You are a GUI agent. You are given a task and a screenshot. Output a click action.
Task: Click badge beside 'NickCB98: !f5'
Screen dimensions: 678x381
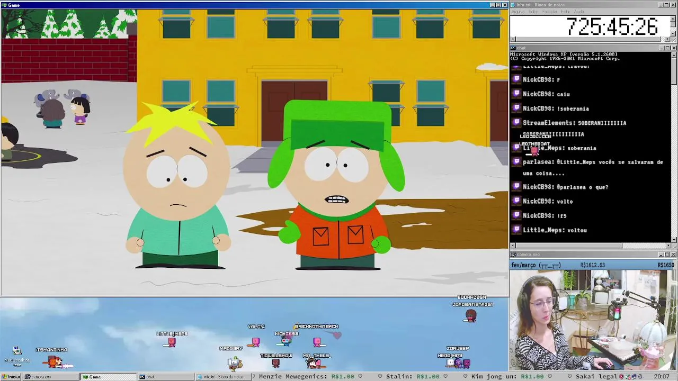point(517,215)
